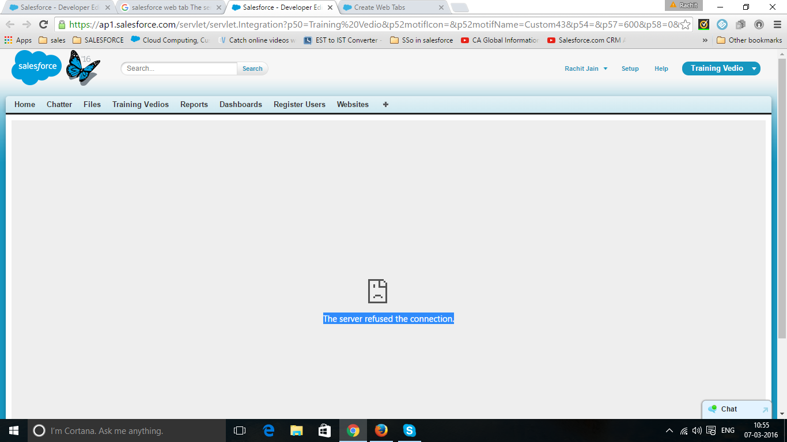Open the Setup link
Image resolution: width=787 pixels, height=442 pixels.
click(630, 68)
